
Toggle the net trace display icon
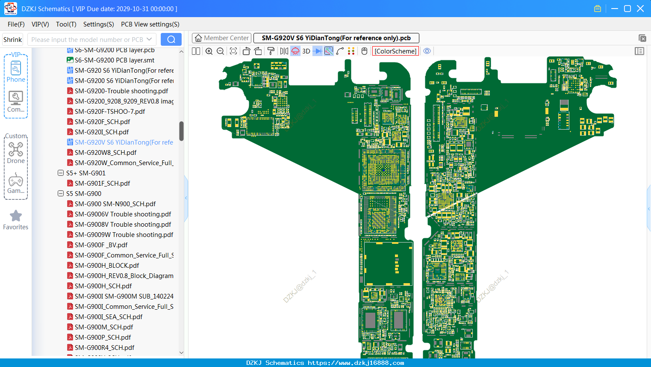click(329, 51)
